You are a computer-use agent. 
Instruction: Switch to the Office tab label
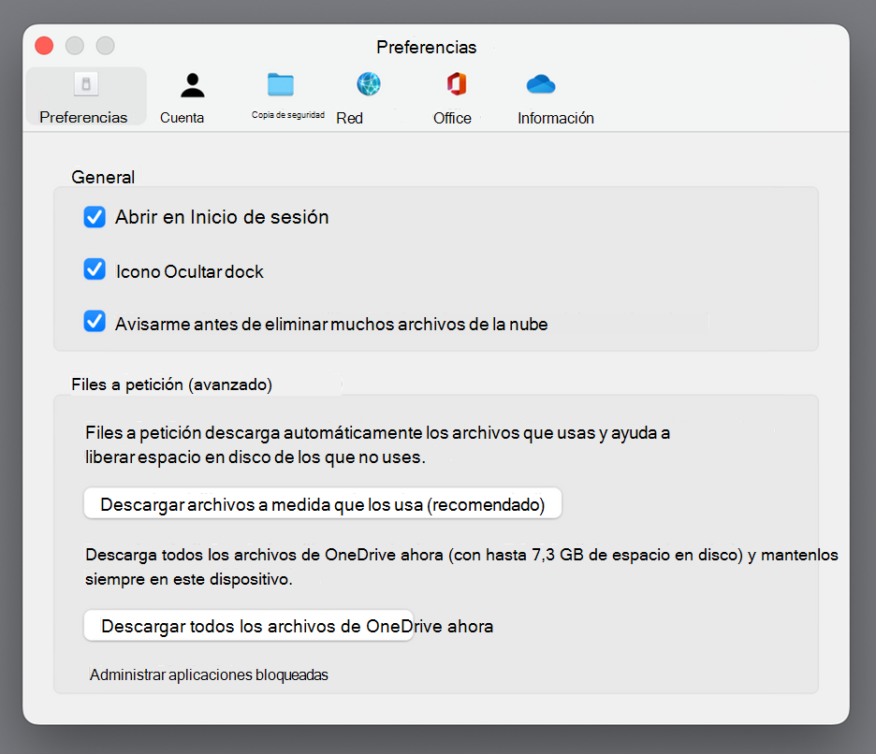[x=453, y=119]
